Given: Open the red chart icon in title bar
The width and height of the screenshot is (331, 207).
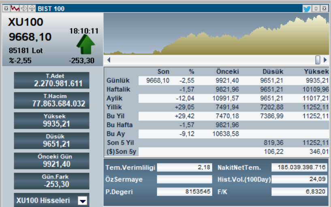Looking at the screenshot, I should tap(15, 8).
